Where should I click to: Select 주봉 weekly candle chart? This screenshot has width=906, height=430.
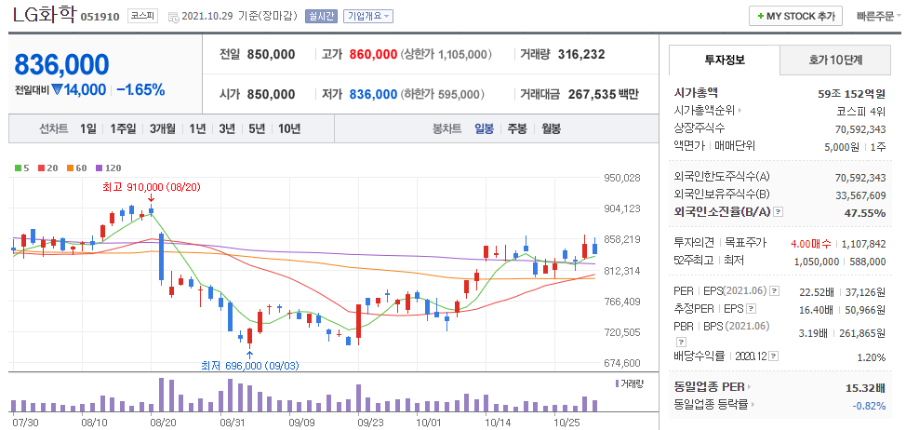(517, 128)
